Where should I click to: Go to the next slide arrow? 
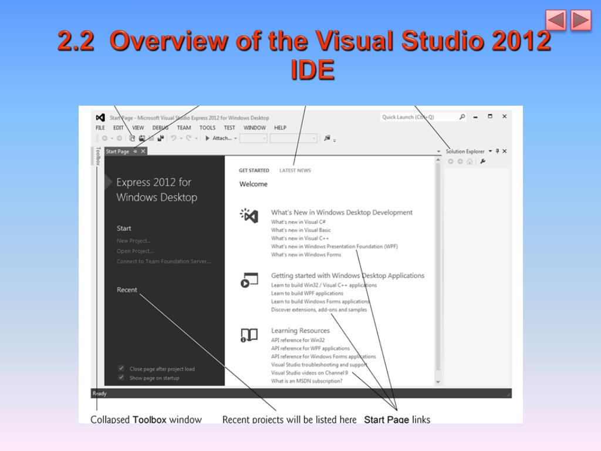pyautogui.click(x=580, y=20)
